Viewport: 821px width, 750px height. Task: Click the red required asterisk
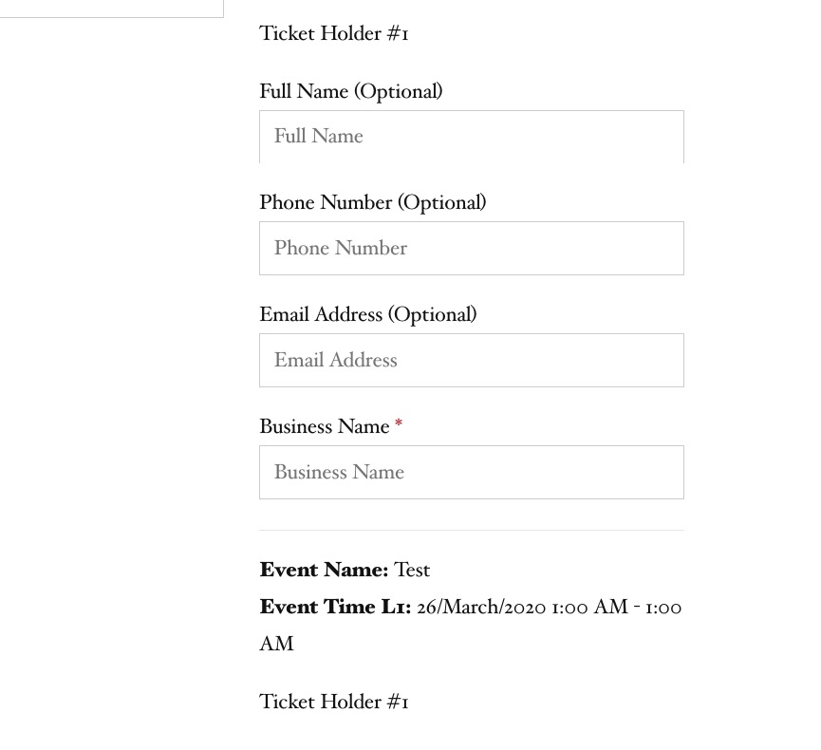coord(399,426)
